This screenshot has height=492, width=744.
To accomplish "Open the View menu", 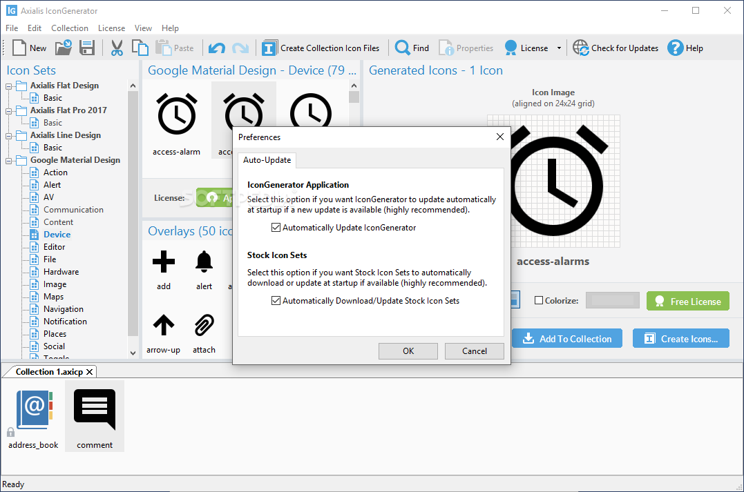I will pos(143,28).
